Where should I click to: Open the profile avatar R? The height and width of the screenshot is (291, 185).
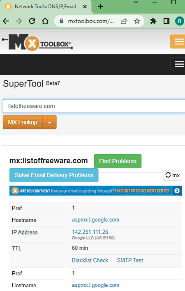pos(179,21)
